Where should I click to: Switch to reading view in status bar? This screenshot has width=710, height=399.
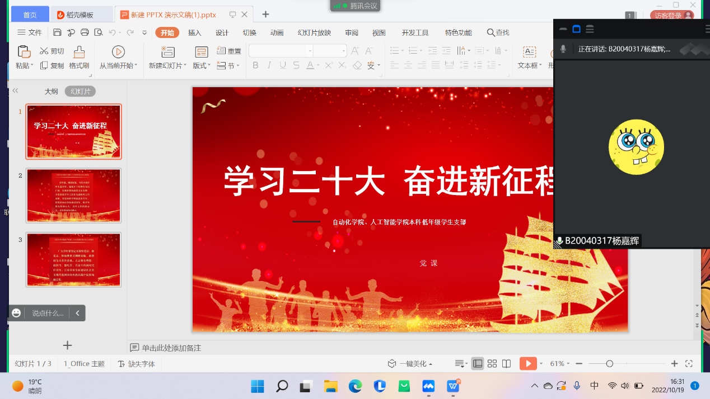click(506, 364)
